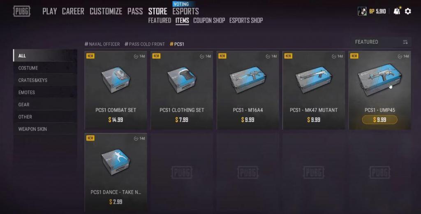Open the Career menu

pyautogui.click(x=73, y=11)
